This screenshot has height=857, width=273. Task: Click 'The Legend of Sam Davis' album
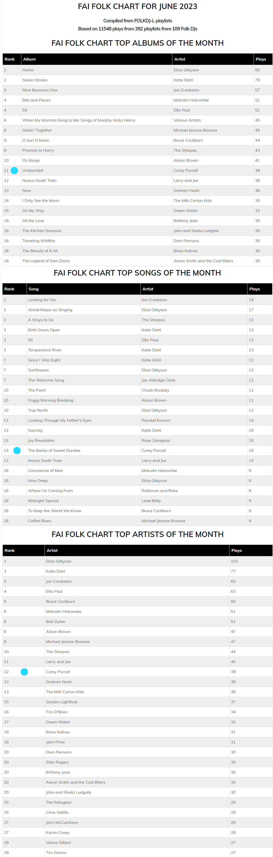[x=46, y=261]
